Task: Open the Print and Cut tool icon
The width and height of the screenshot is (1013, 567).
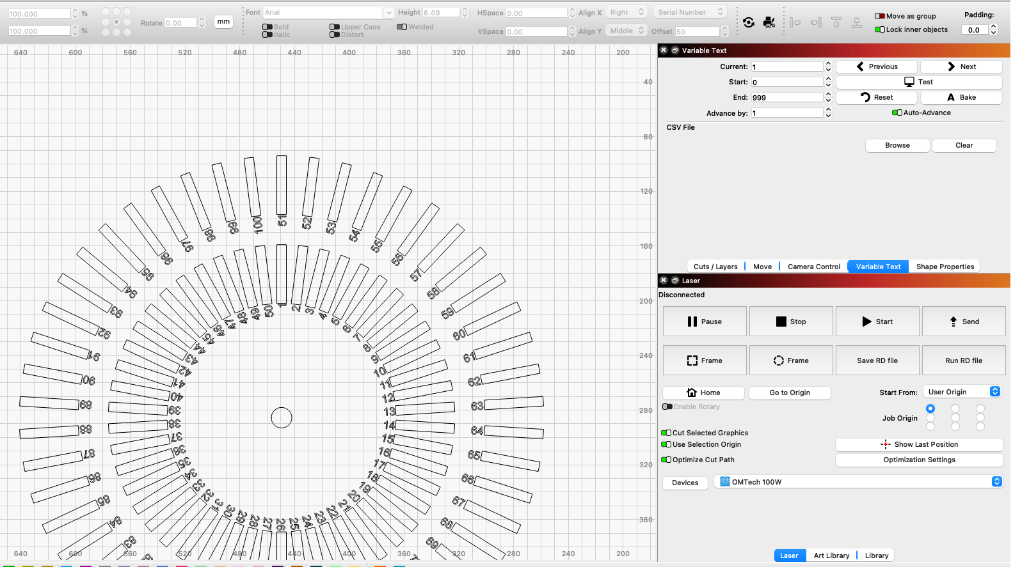Action: [769, 22]
